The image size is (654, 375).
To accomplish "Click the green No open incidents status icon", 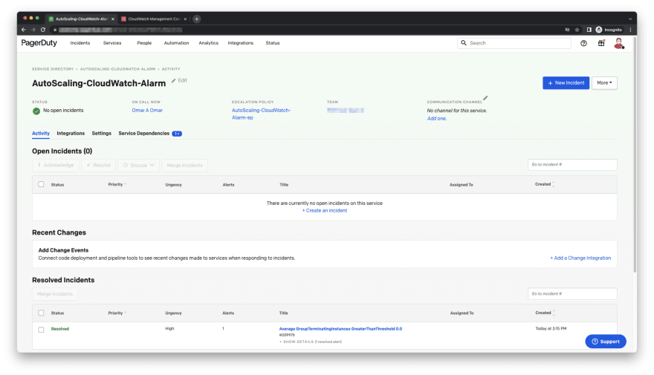I will coord(36,111).
